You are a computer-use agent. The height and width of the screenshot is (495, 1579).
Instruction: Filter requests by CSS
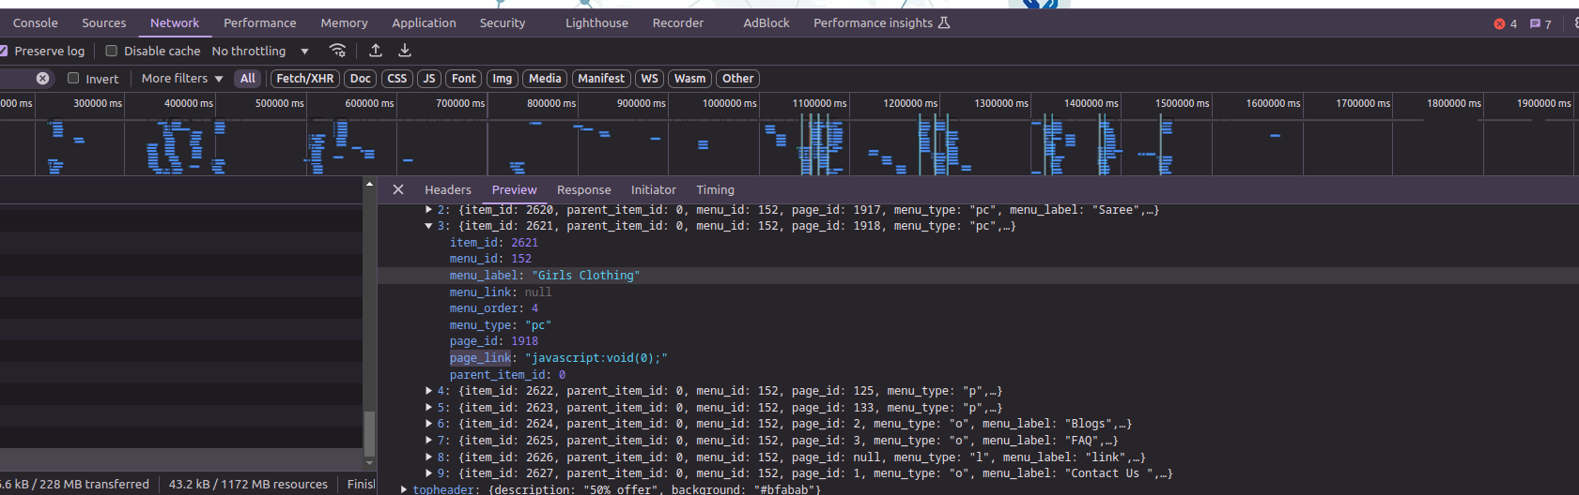pyautogui.click(x=397, y=79)
